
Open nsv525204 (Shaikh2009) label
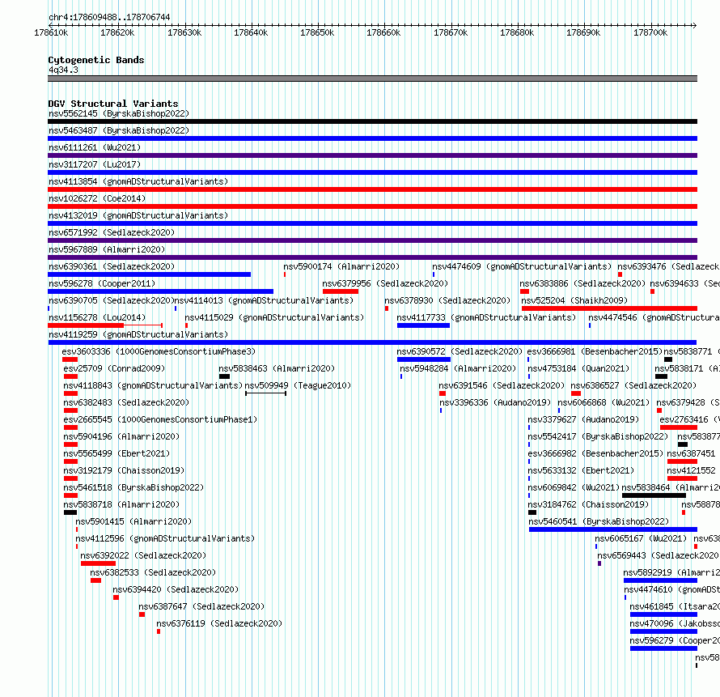pyautogui.click(x=574, y=300)
